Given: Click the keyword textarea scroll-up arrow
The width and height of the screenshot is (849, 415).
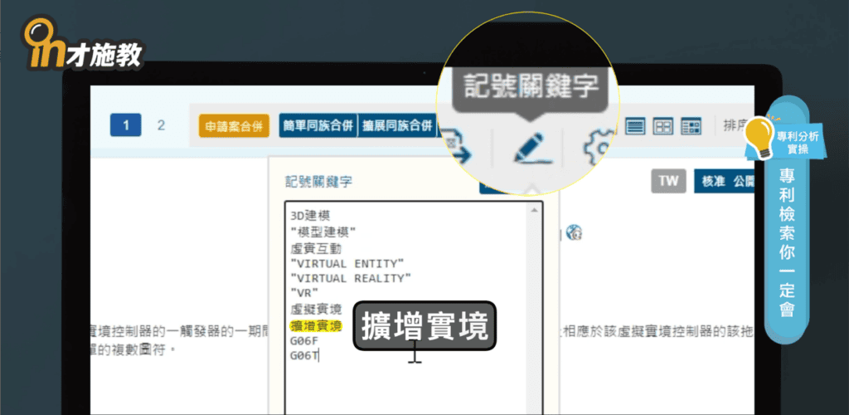Looking at the screenshot, I should pyautogui.click(x=536, y=210).
